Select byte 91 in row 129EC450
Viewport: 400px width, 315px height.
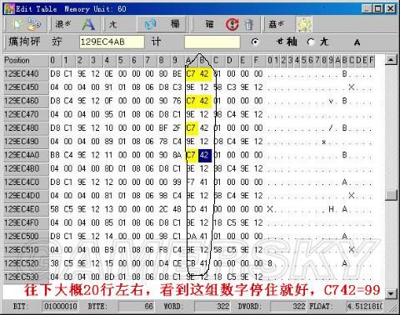(x=109, y=87)
